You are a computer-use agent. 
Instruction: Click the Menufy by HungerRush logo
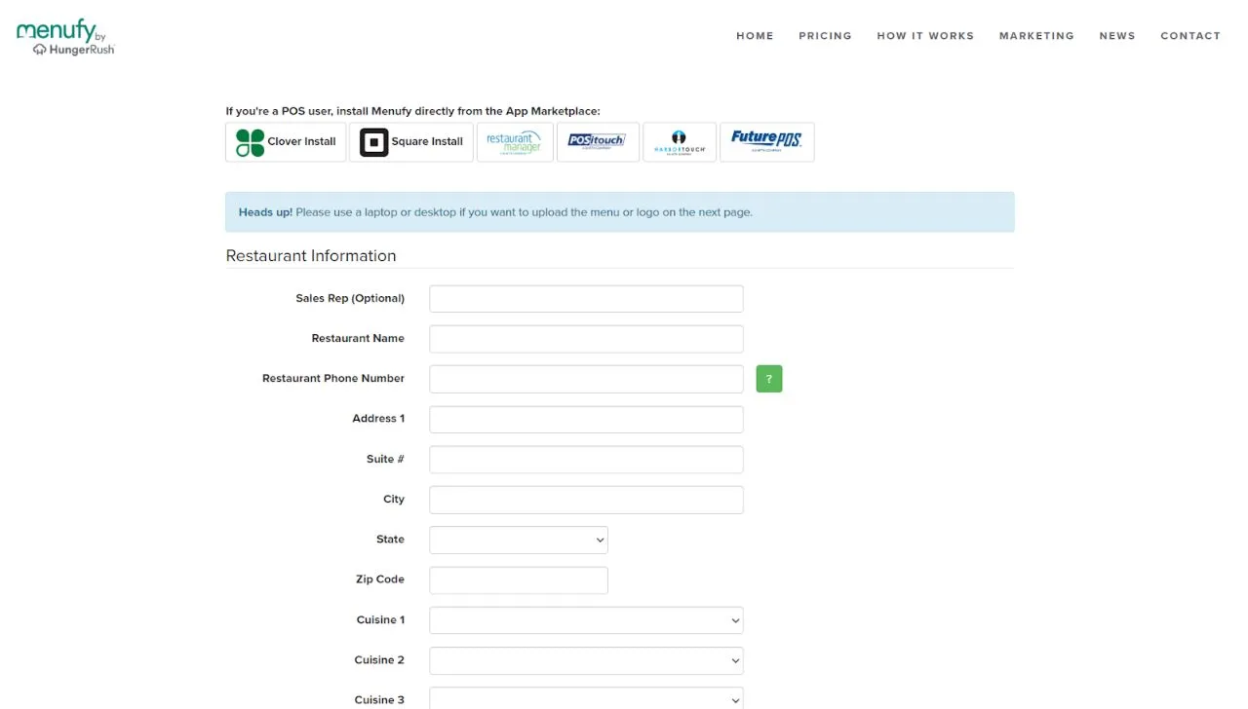tap(65, 37)
